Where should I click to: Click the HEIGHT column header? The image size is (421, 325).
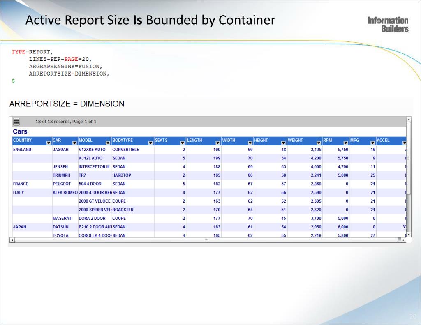coord(270,141)
